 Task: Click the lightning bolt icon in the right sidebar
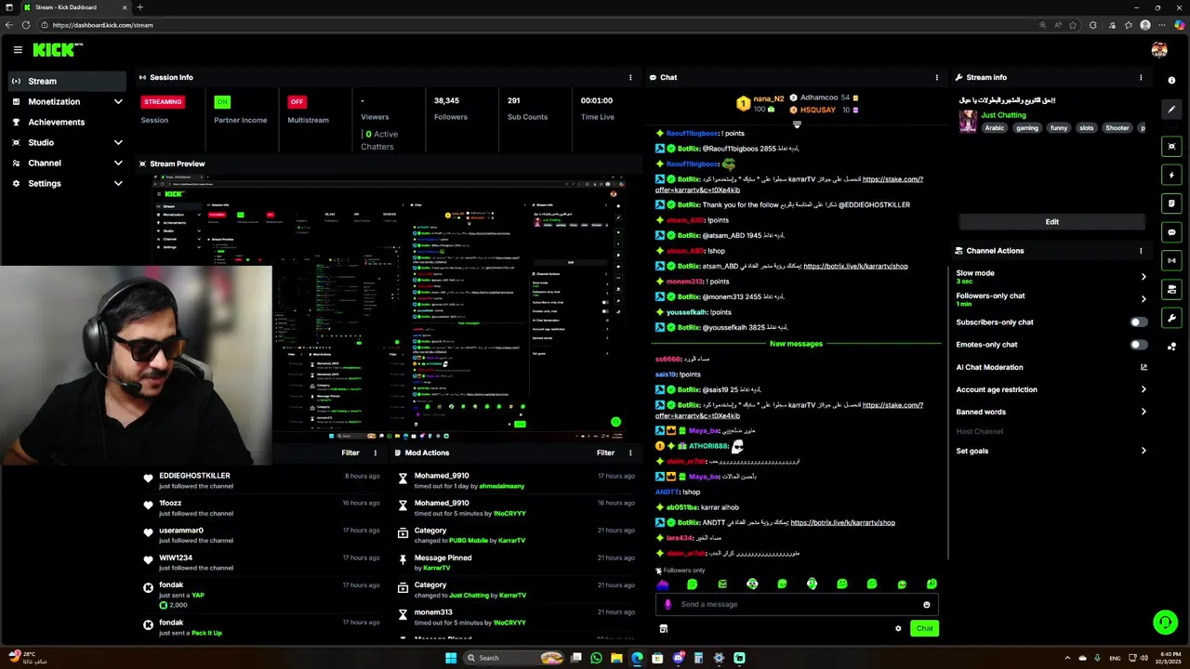tap(1171, 175)
